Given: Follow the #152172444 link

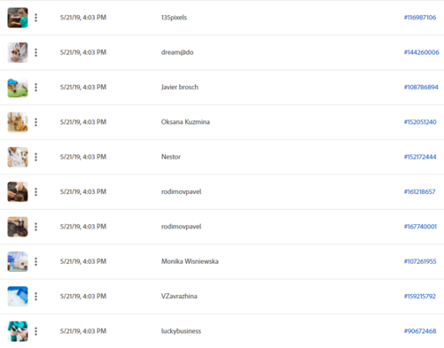Looking at the screenshot, I should point(420,157).
